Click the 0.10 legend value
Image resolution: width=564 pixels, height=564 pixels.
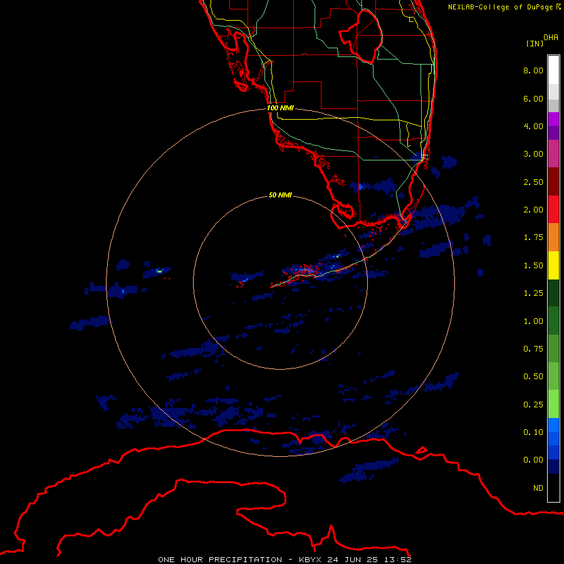tap(533, 432)
